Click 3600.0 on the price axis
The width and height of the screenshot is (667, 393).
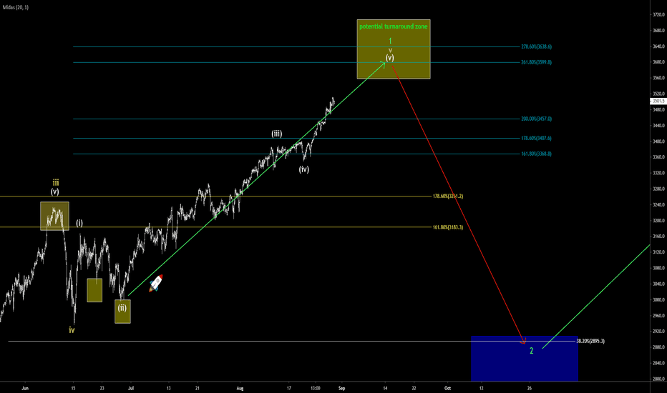(x=658, y=62)
